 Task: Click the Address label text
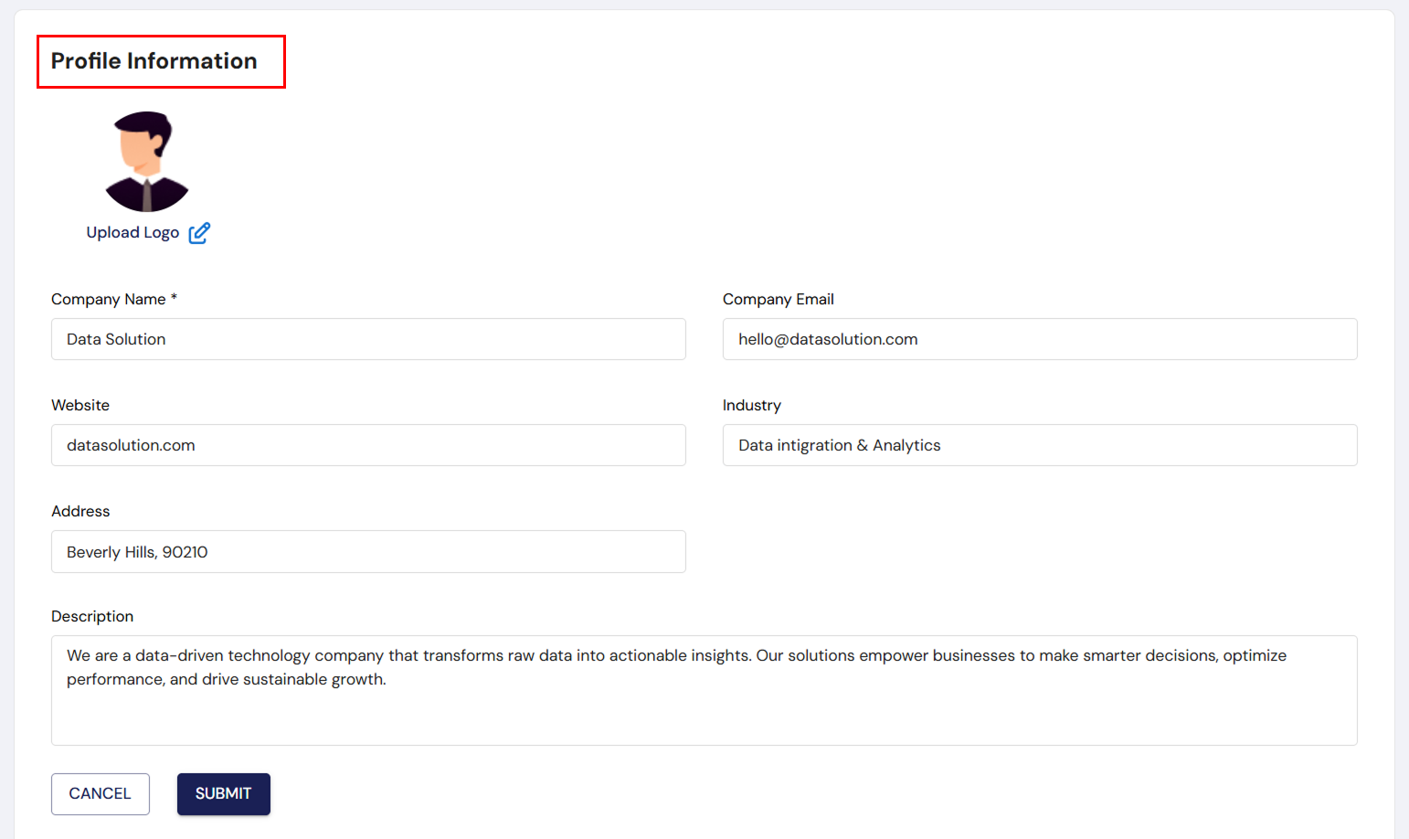coord(80,512)
